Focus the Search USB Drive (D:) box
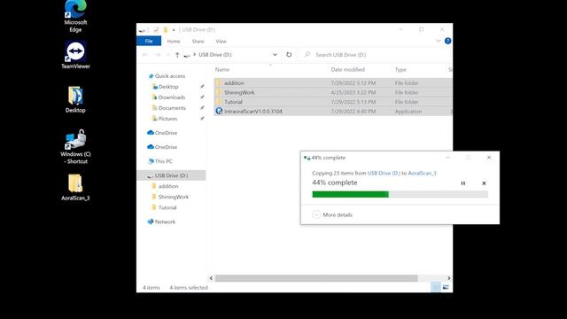567x319 pixels. [x=376, y=55]
